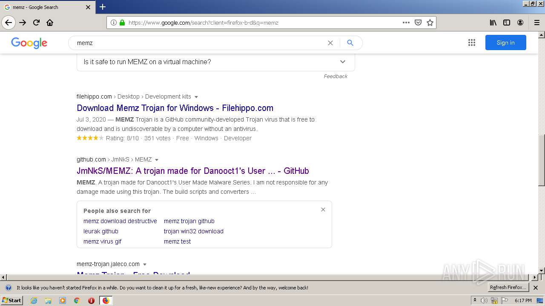This screenshot has height=306, width=545.
Task: Open the site information icon in the address bar
Action: coord(114,23)
